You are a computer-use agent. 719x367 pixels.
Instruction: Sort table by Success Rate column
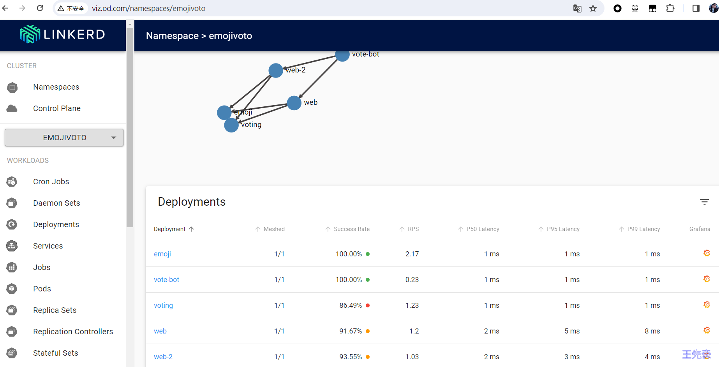351,229
